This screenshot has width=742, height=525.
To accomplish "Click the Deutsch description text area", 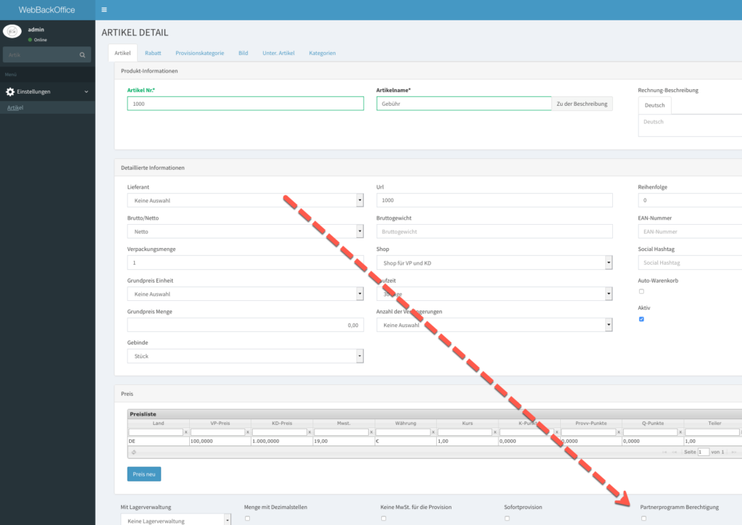I will (x=690, y=125).
